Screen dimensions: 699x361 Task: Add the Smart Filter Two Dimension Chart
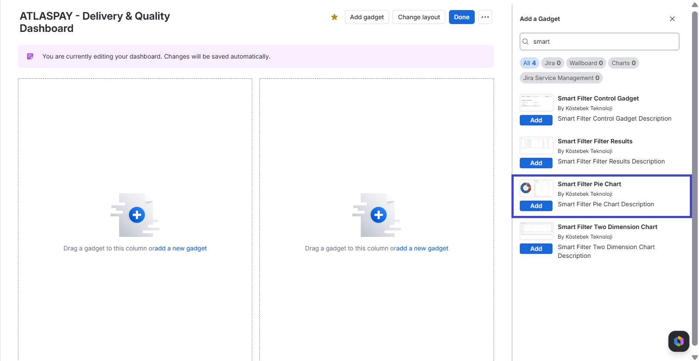[x=536, y=249]
